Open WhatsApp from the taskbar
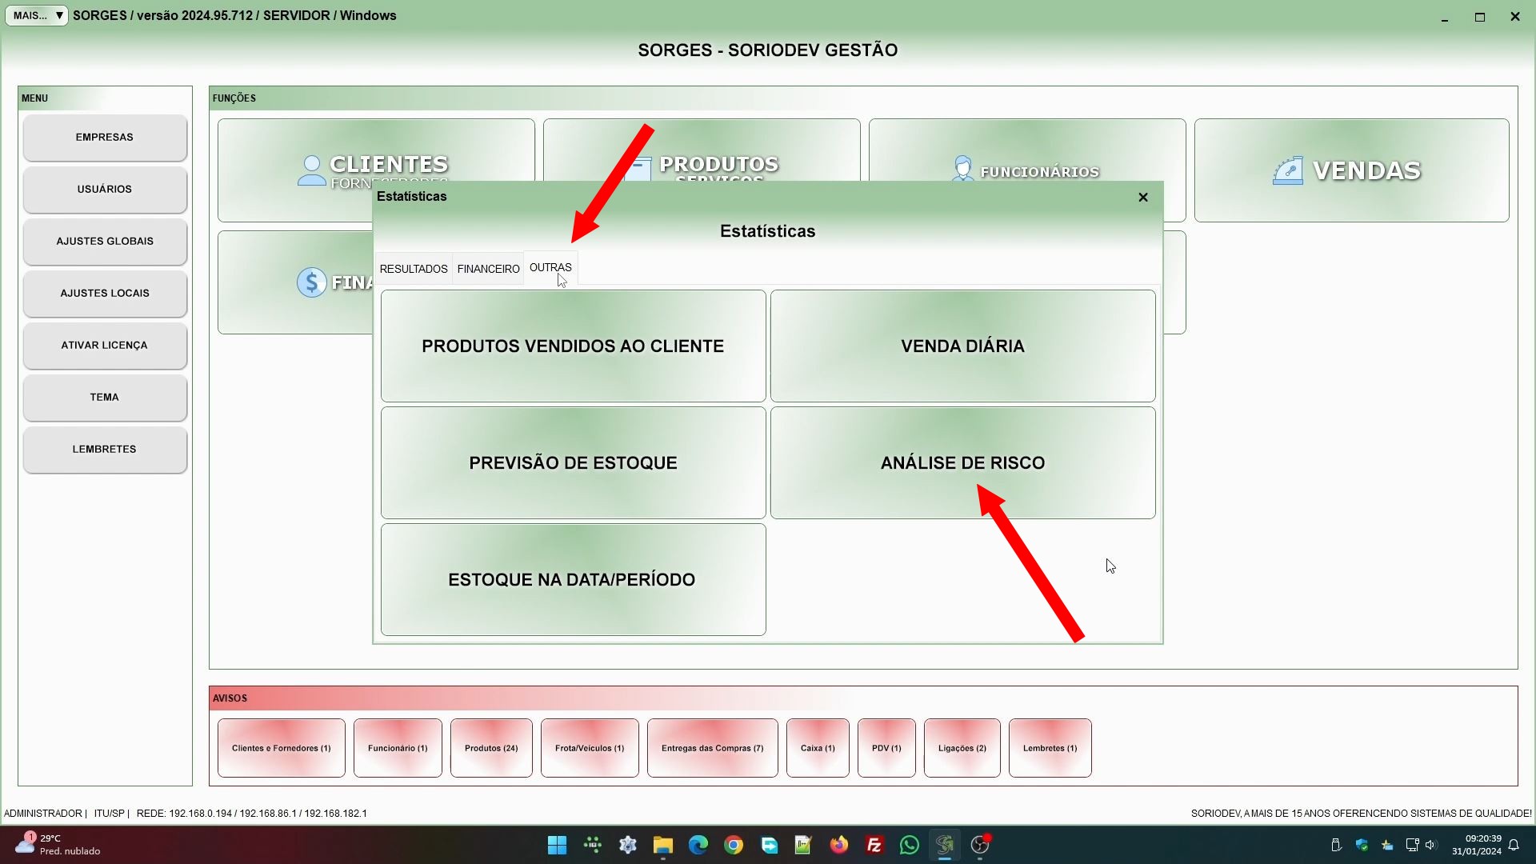Viewport: 1536px width, 864px height. coord(909,845)
